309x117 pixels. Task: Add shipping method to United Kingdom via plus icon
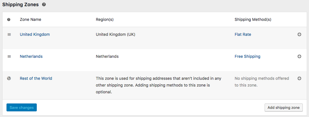tap(299, 34)
